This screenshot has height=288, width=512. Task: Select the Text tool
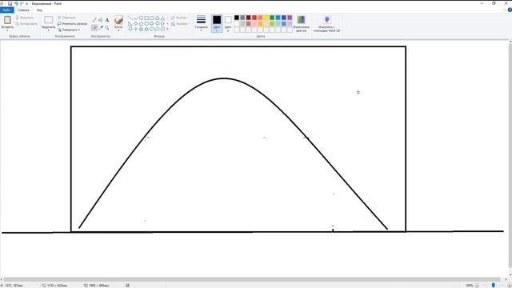pos(106,20)
